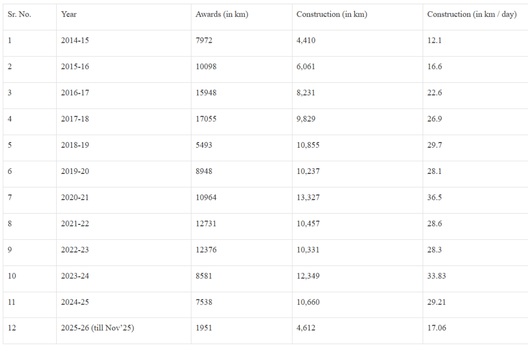Click the 'Awards (in km)' header

pos(222,14)
